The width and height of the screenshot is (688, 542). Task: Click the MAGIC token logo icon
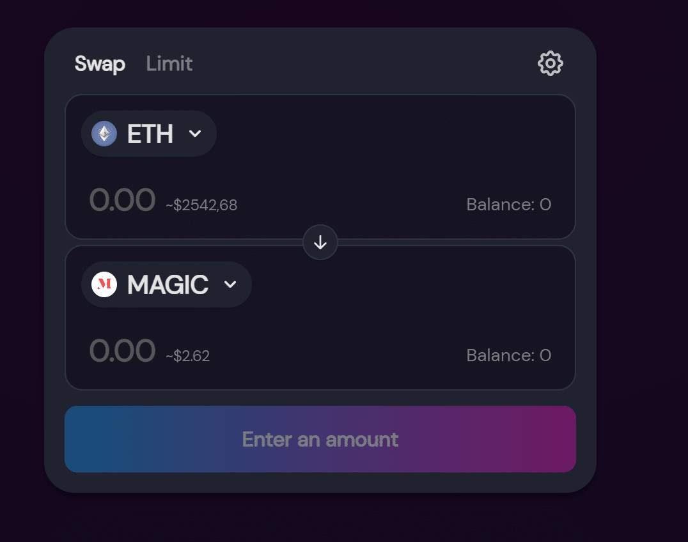click(104, 284)
